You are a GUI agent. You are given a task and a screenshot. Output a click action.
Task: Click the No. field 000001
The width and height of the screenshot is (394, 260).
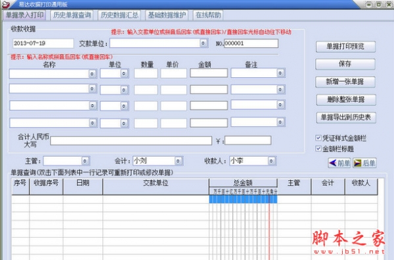pos(251,43)
